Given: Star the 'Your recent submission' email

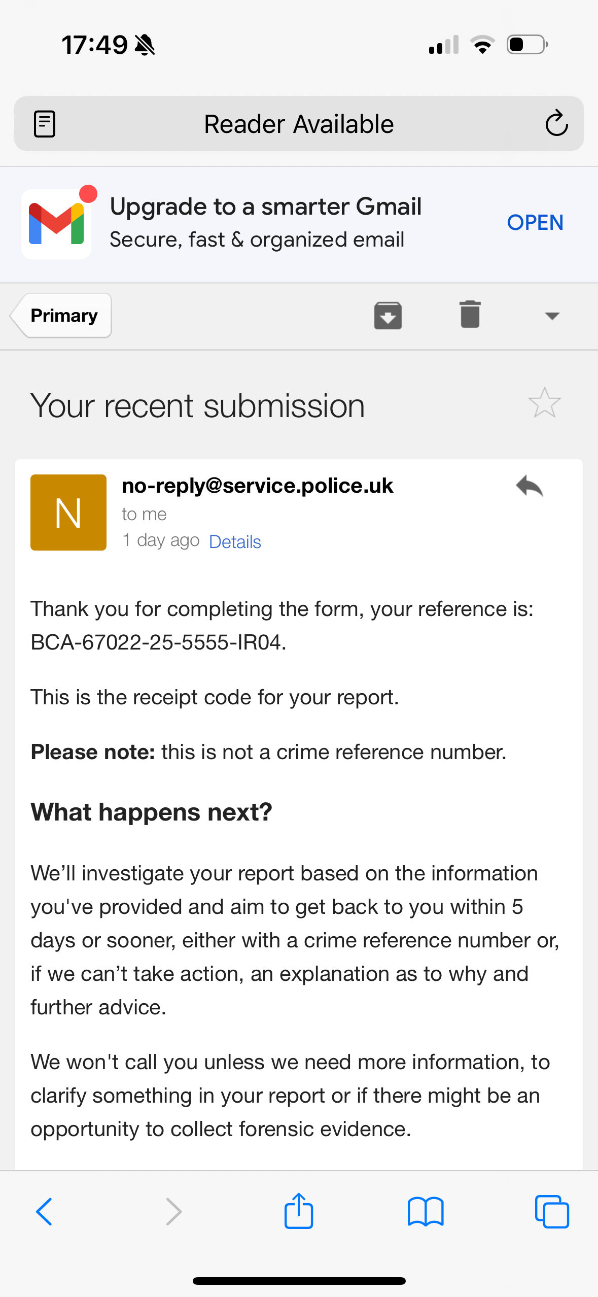Looking at the screenshot, I should (x=544, y=403).
